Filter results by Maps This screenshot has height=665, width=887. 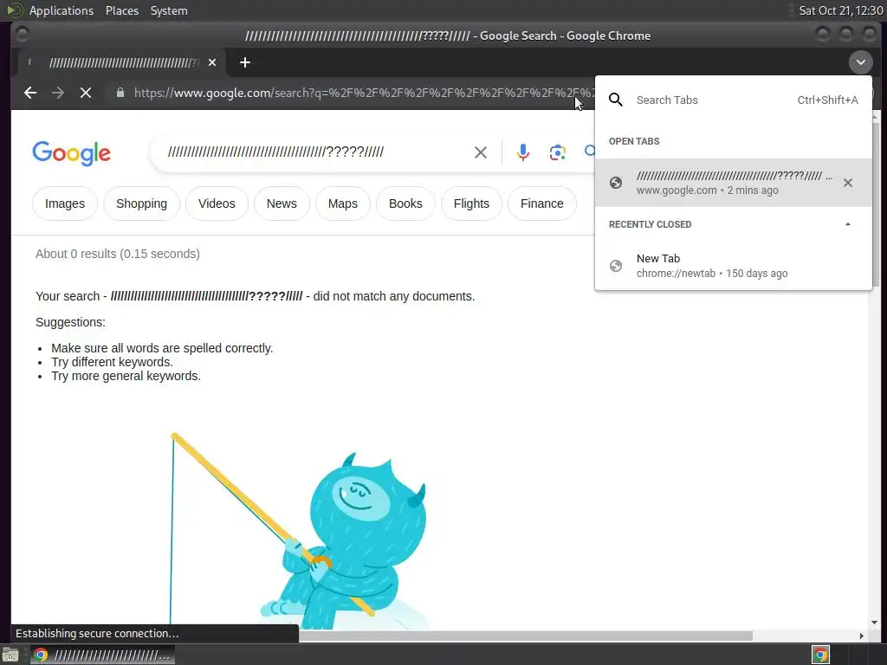pos(343,203)
